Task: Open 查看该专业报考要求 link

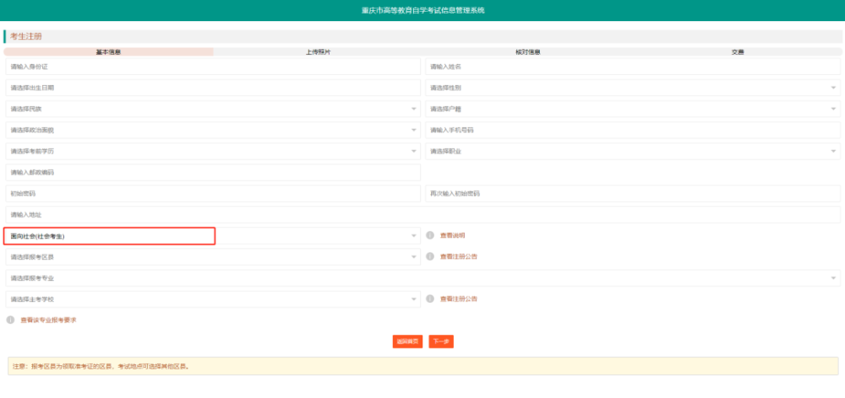Action: click(48, 320)
